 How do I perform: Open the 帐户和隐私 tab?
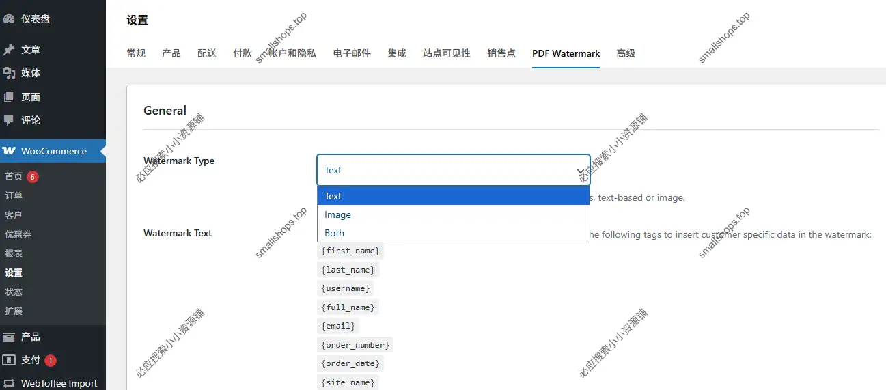point(292,53)
